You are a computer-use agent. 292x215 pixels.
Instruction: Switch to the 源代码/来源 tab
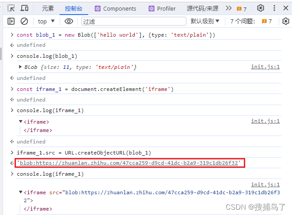202,8
